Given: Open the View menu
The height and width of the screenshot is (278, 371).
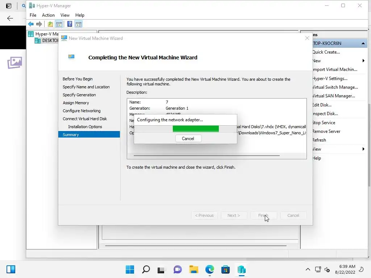Looking at the screenshot, I should 65,15.
